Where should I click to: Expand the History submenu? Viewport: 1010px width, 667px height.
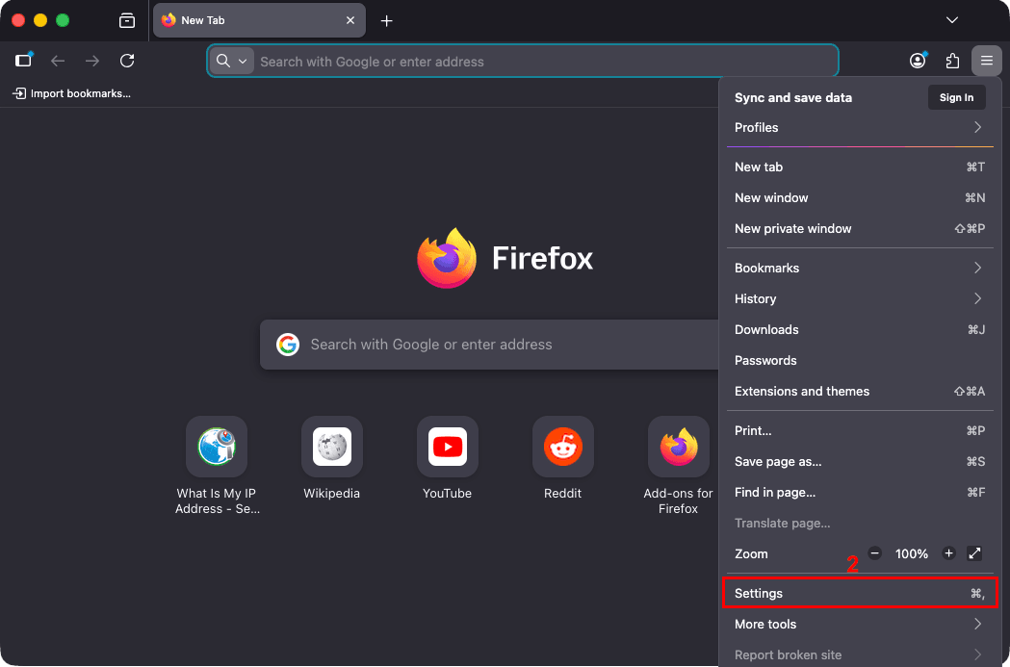point(860,298)
